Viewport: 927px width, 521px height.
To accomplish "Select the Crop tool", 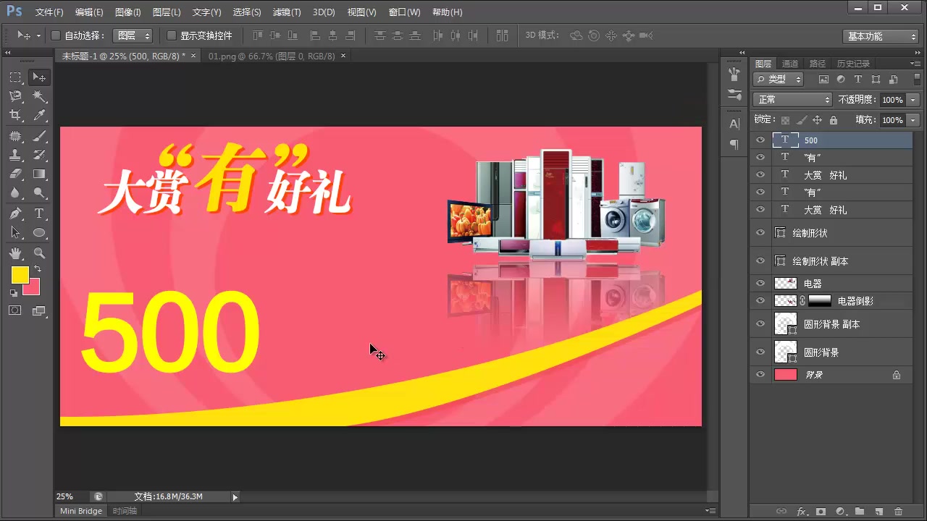I will pos(15,116).
